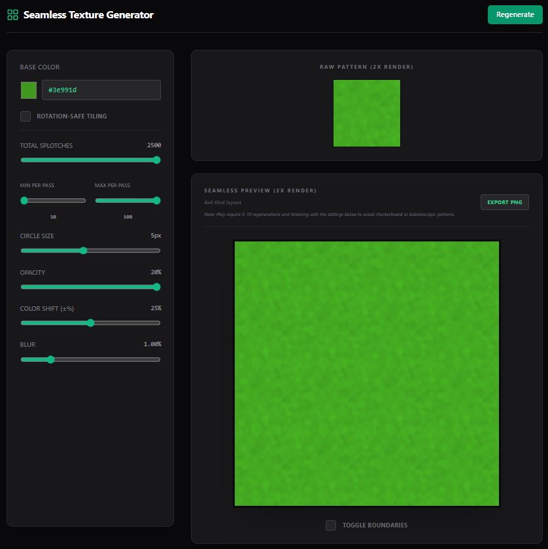Click the Total Splotches slider
This screenshot has width=548, height=549.
click(91, 160)
